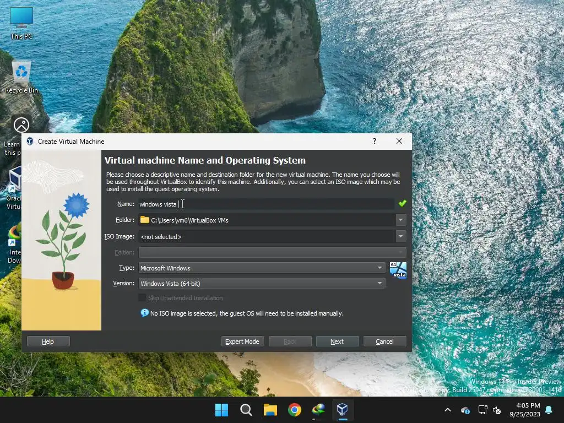Click the network tray icon
This screenshot has width=564, height=423.
(482, 410)
